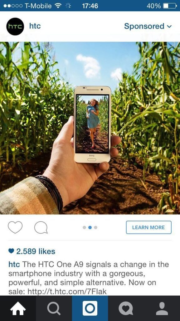This screenshot has width=180, height=321.
Task: Open the Profile person tab
Action: (x=162, y=308)
